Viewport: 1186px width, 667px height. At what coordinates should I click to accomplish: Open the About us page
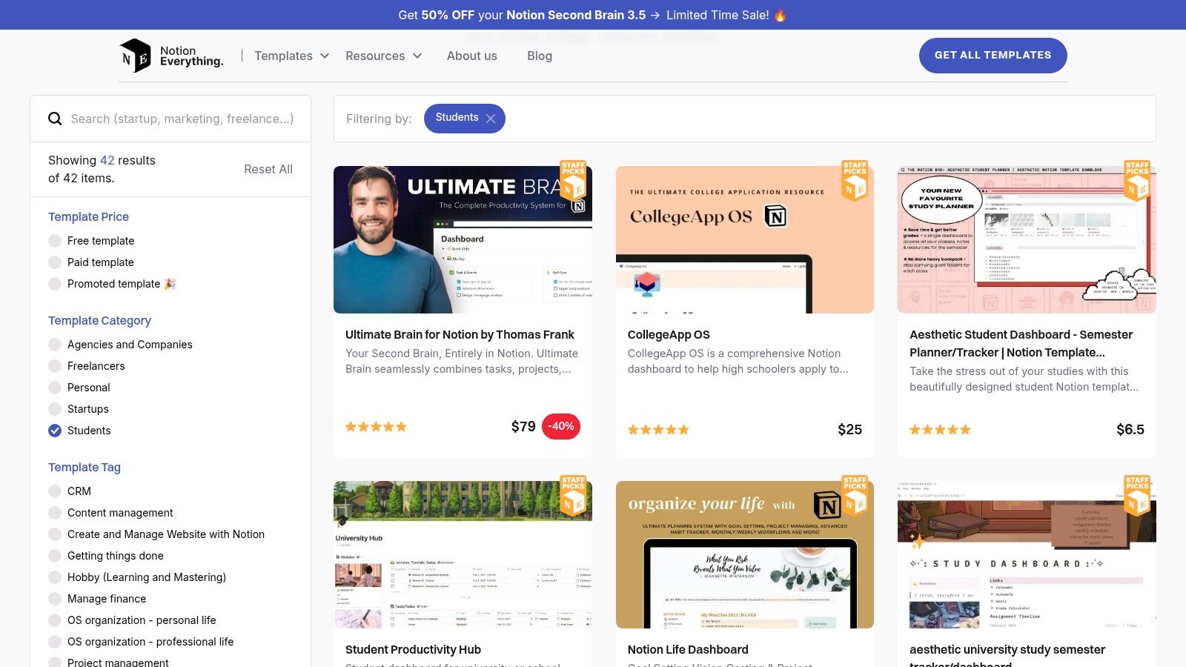472,56
